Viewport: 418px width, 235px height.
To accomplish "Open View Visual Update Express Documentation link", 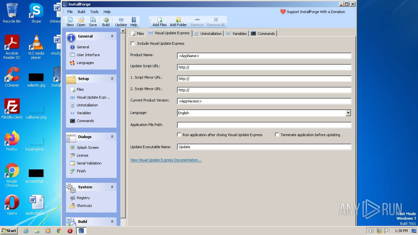I will point(166,160).
